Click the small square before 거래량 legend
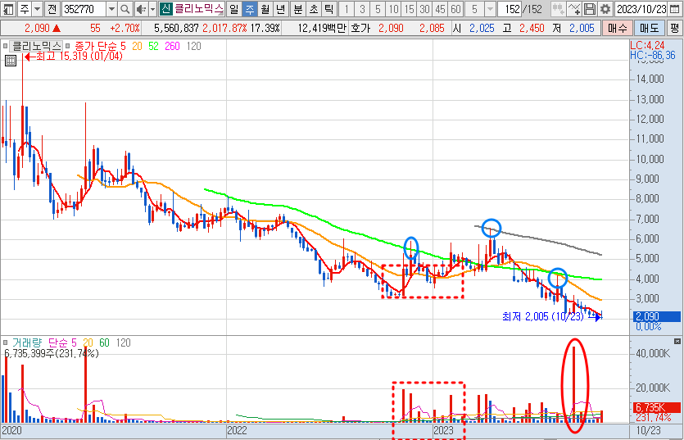Screen dimensions: 684x440 click(x=5, y=342)
